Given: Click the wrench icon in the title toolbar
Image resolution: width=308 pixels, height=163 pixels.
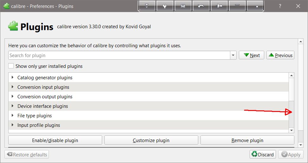Looking at the screenshot, I should [165, 6].
